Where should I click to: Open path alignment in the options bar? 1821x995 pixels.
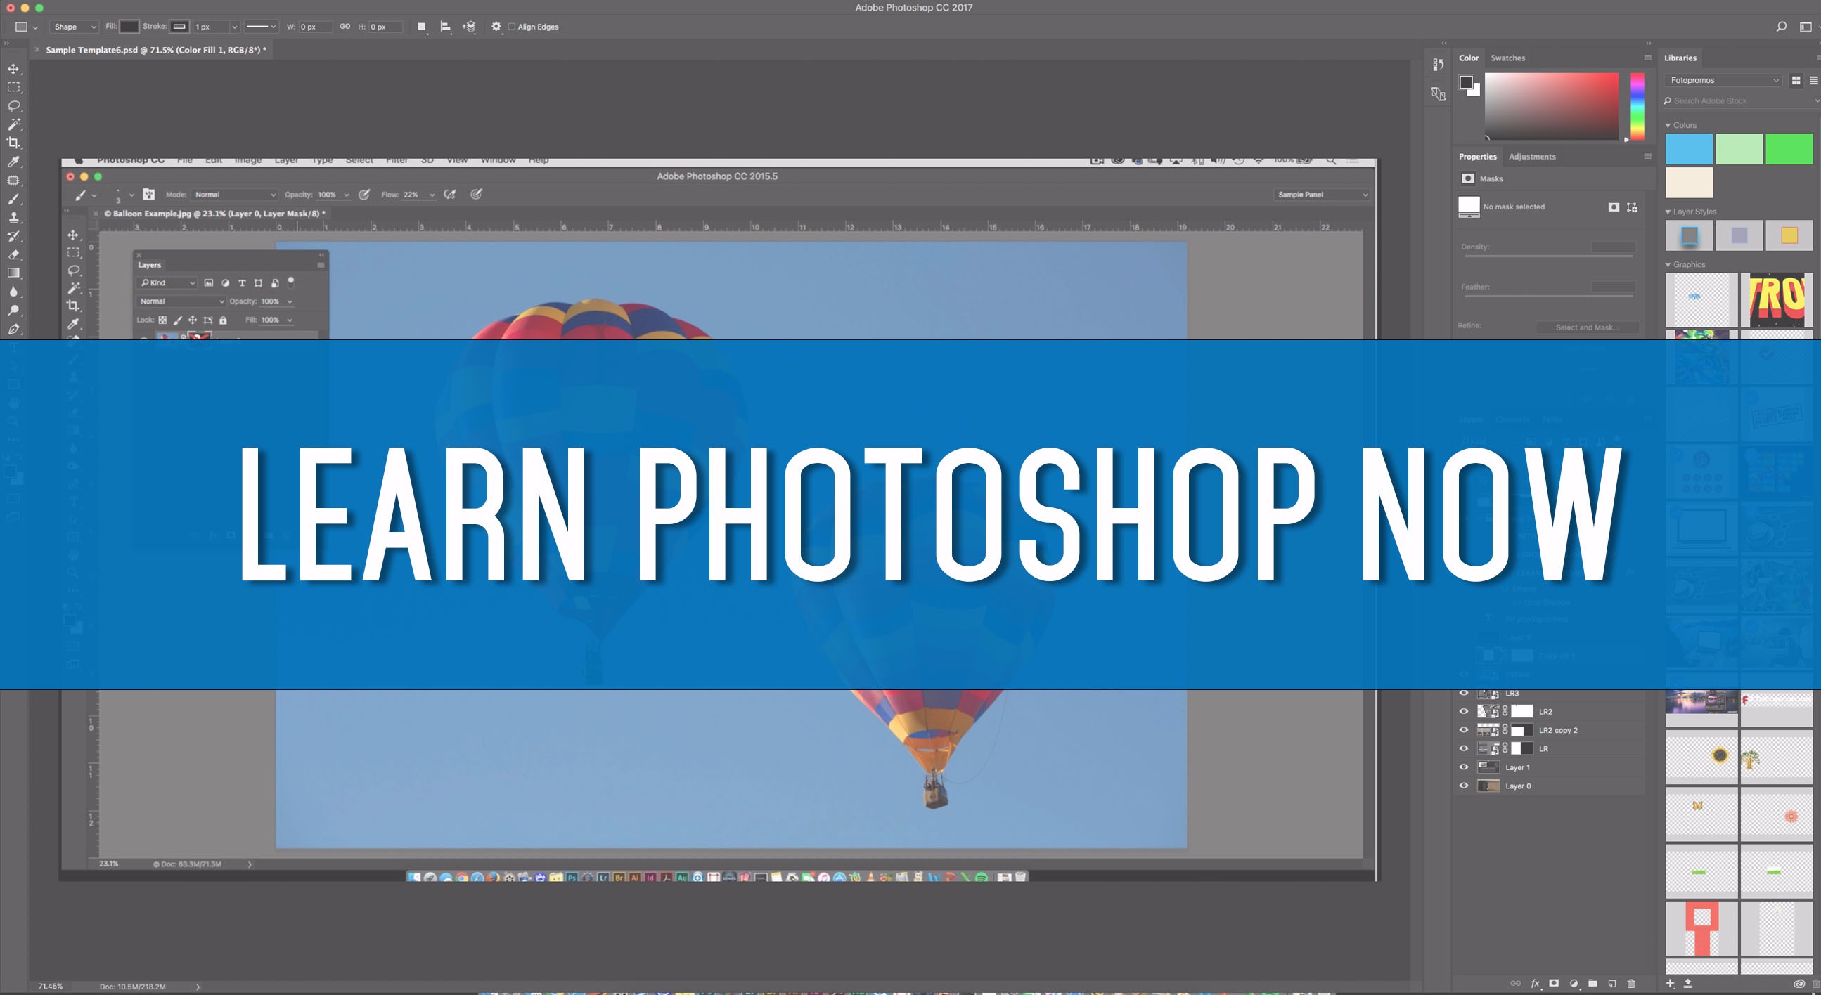(x=446, y=27)
